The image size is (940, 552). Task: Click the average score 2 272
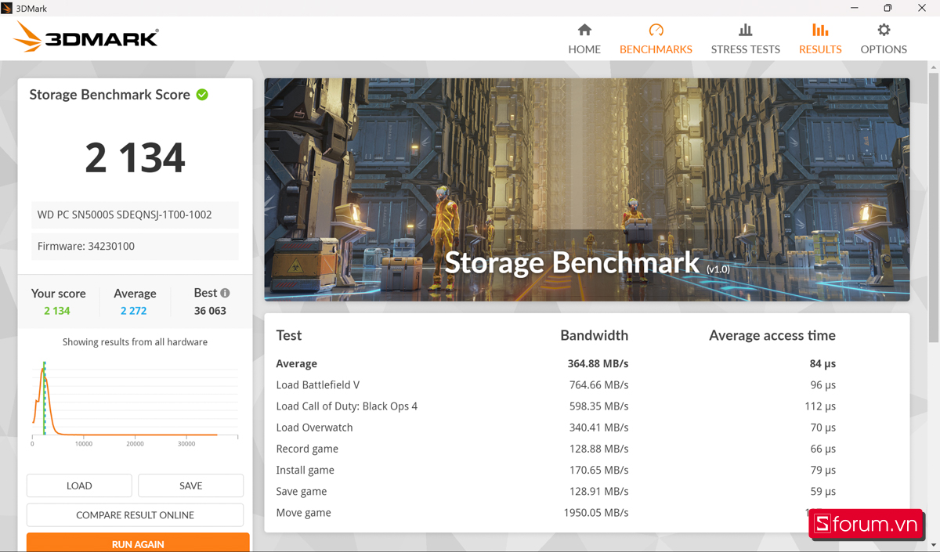(x=134, y=311)
